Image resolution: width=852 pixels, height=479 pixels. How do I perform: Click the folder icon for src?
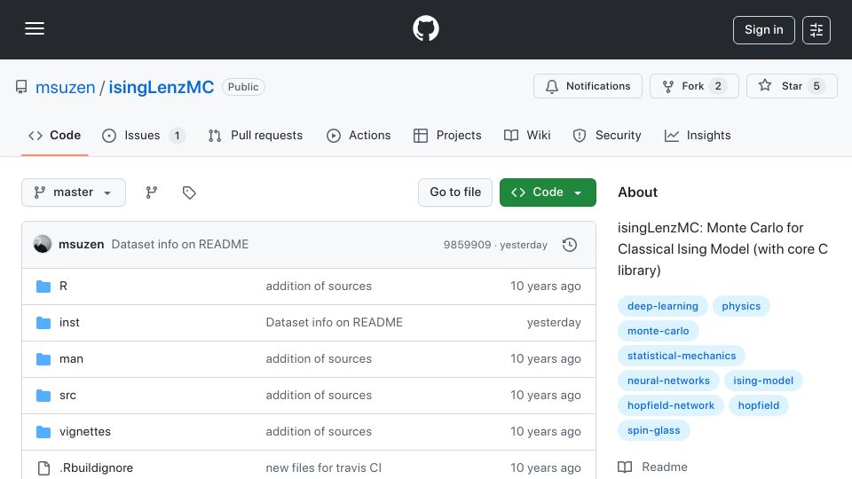click(43, 396)
